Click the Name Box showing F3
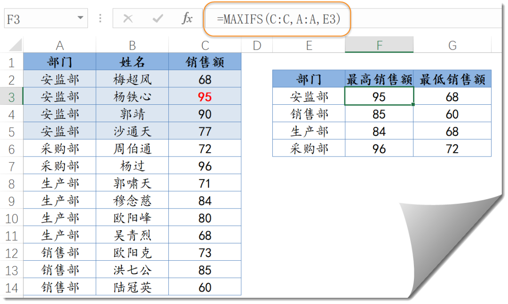This screenshot has width=508, height=304. [46, 18]
